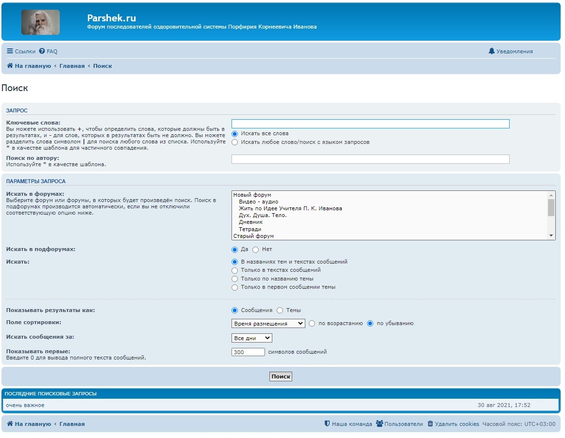Open recent search 'очень важное'

[25, 405]
